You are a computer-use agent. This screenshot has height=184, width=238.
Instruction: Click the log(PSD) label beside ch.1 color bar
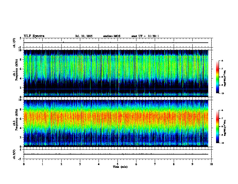(x=225, y=78)
